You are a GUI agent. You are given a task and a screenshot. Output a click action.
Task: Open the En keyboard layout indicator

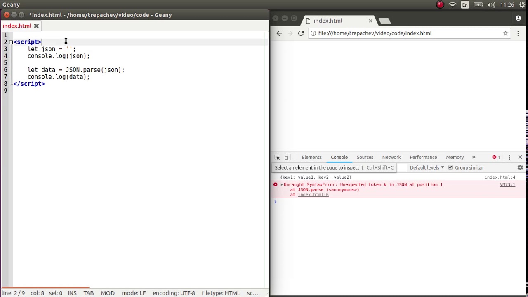pos(465,5)
